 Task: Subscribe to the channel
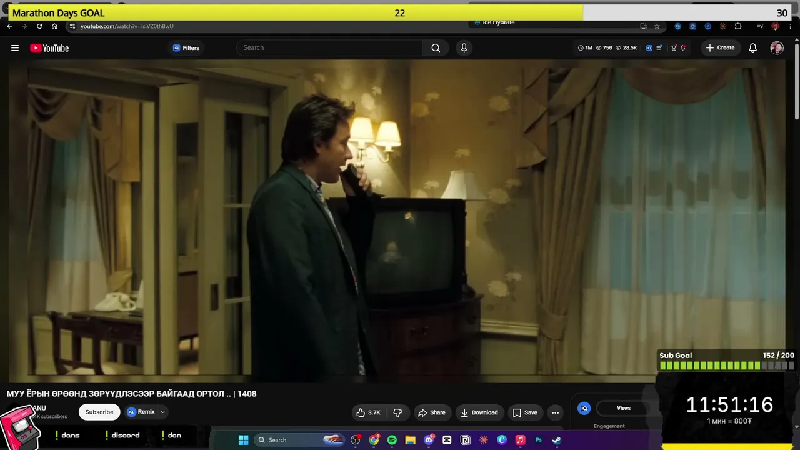coord(99,412)
